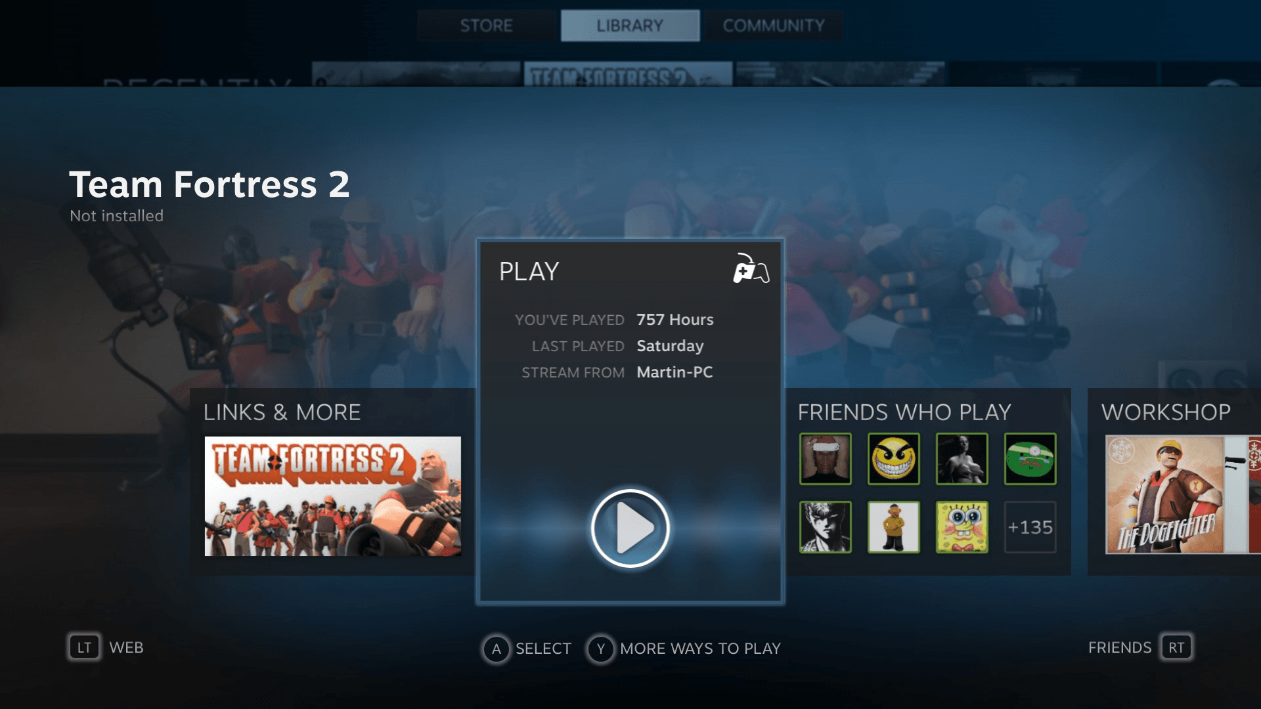Click the SpongeBob friend avatar icon

coord(962,526)
